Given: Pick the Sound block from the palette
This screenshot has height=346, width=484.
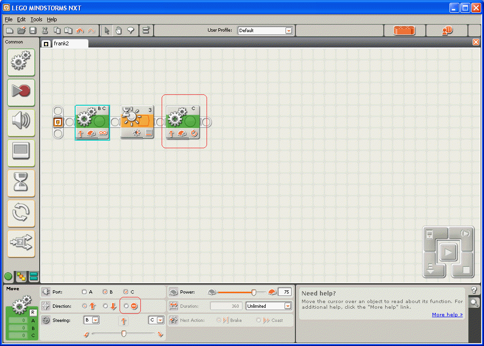Looking at the screenshot, I should (x=21, y=122).
